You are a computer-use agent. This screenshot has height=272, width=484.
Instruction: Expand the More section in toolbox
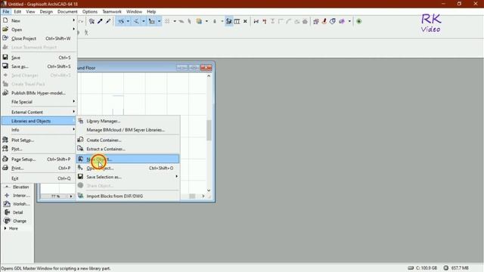coord(11,228)
